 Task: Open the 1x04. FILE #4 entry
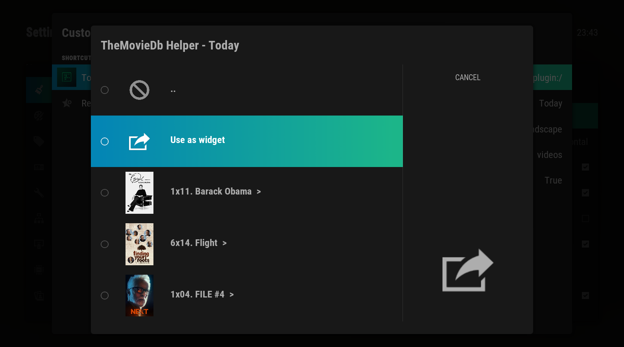pos(247,296)
